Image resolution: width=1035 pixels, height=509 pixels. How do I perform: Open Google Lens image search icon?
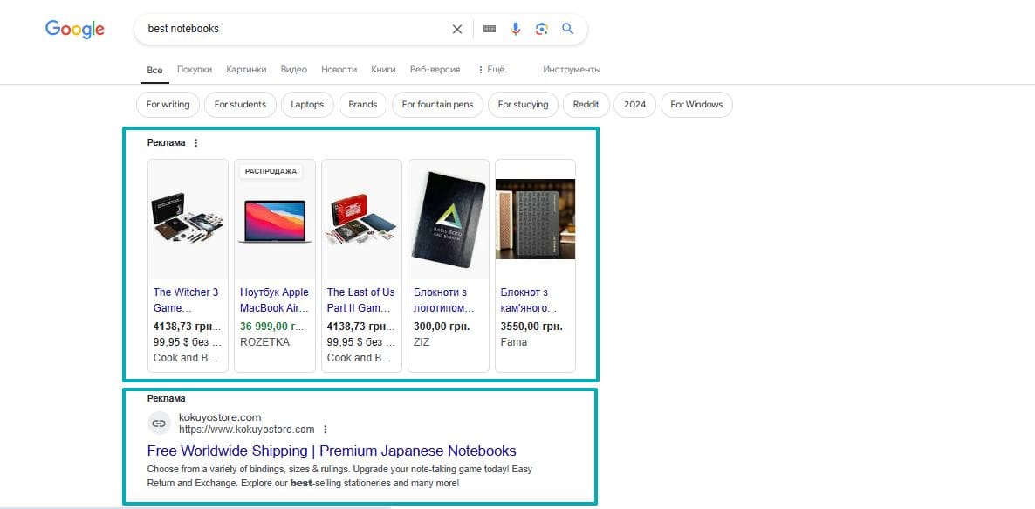point(542,29)
